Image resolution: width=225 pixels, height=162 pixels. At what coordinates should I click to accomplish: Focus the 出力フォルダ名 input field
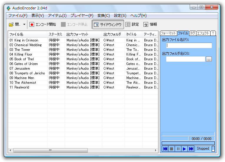pos(186,59)
